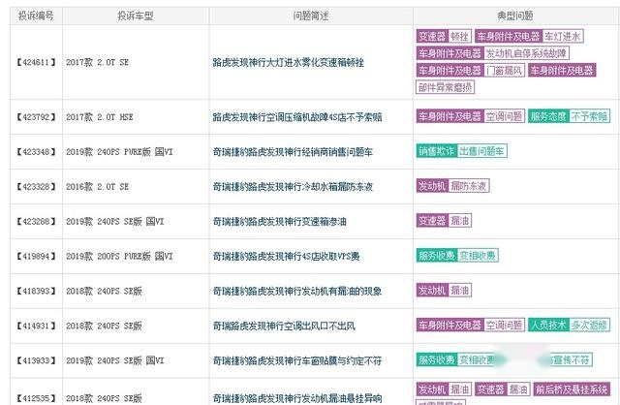Click the 漏防冻液 tag
This screenshot has height=405, width=620.
[469, 186]
